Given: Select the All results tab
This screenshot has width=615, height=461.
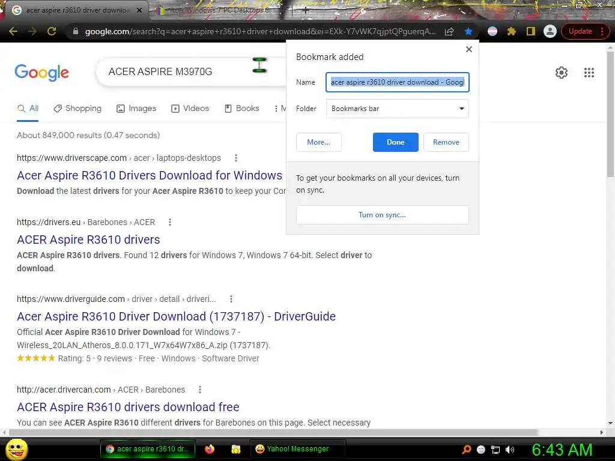Looking at the screenshot, I should click(x=28, y=109).
